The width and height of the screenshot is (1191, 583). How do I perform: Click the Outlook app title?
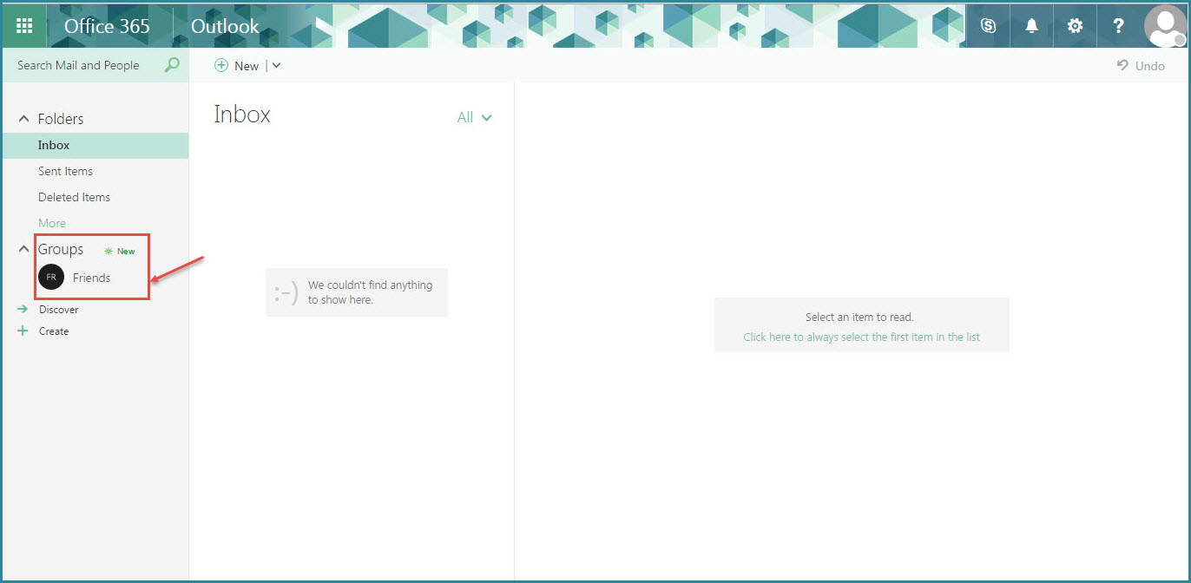(225, 26)
